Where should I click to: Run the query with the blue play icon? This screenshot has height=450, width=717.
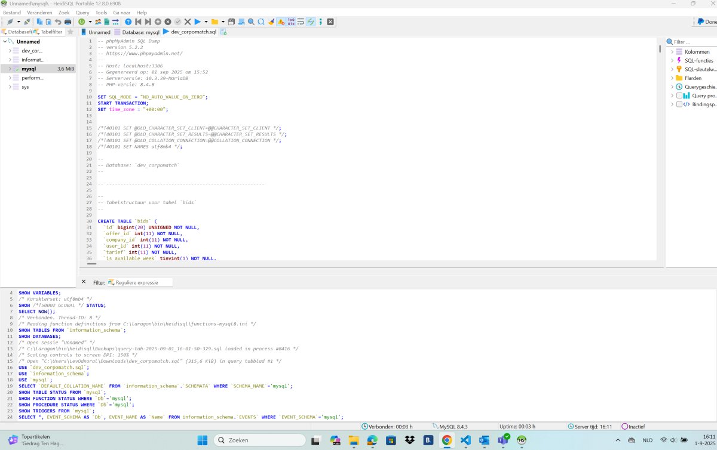click(x=197, y=21)
